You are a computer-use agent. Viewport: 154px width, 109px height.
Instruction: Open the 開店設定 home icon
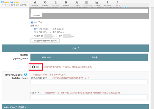click(x=35, y=2)
